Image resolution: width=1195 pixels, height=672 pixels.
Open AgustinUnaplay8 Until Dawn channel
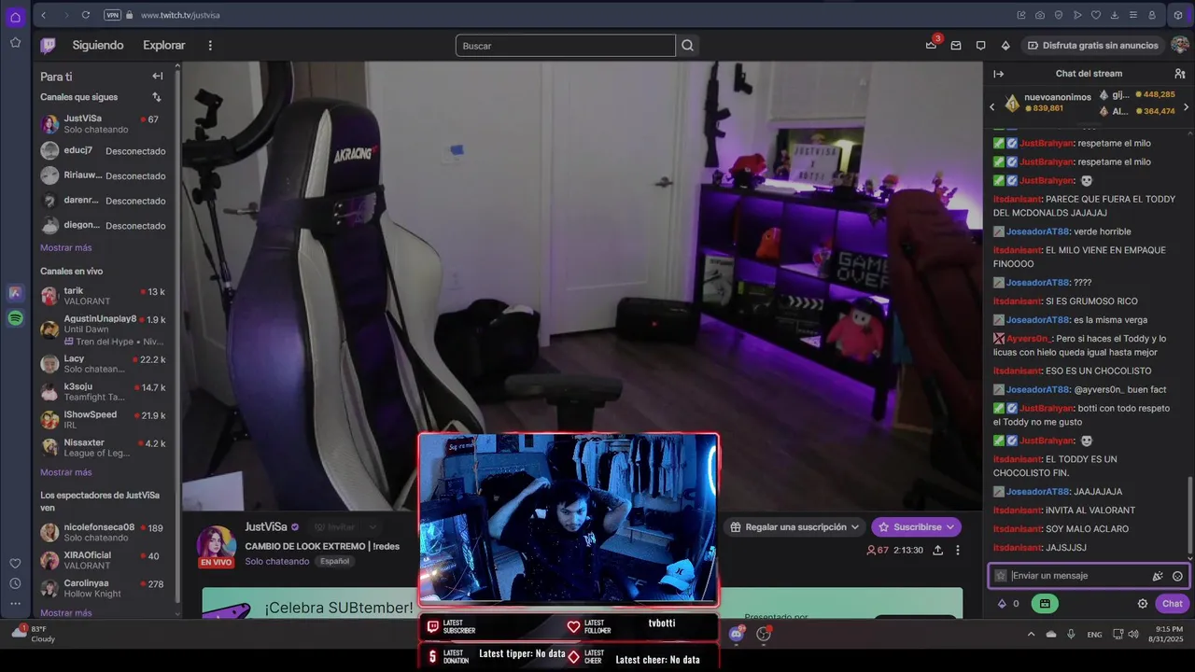point(103,329)
